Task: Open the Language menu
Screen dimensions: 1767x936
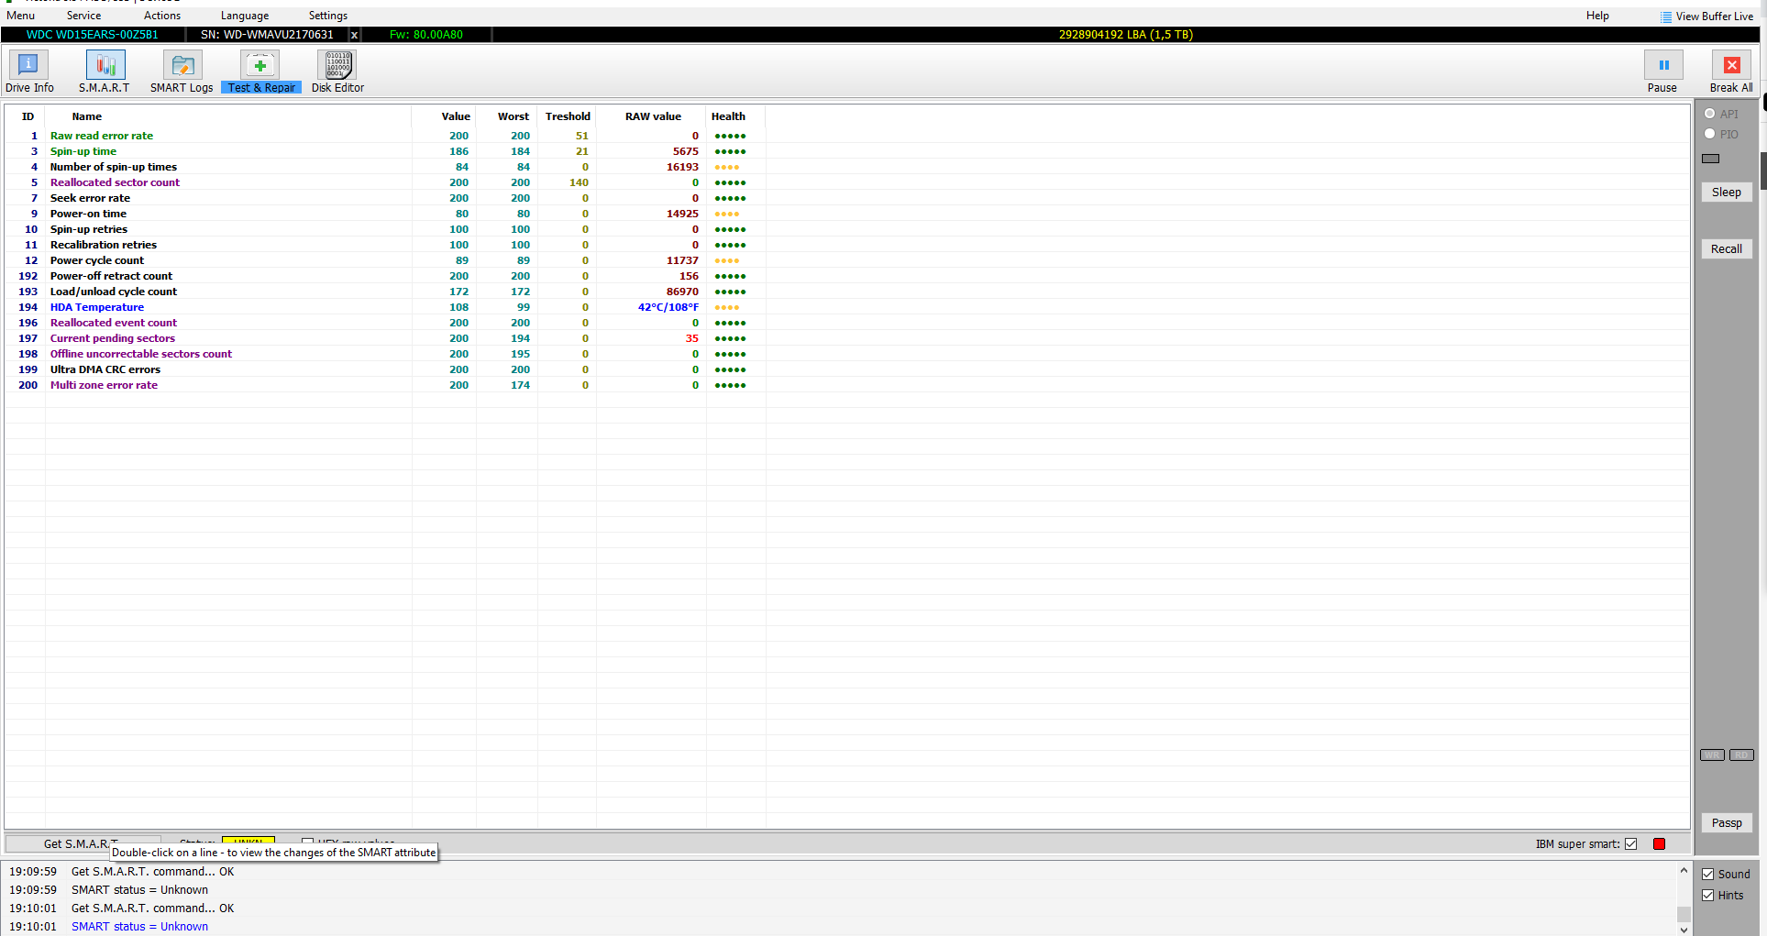Action: (x=245, y=16)
